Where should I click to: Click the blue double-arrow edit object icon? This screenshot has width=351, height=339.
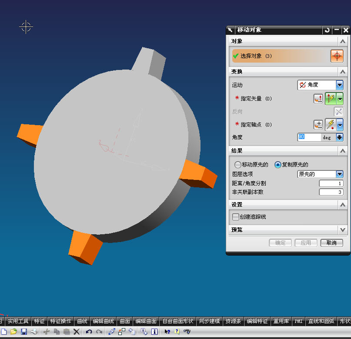coord(112,332)
